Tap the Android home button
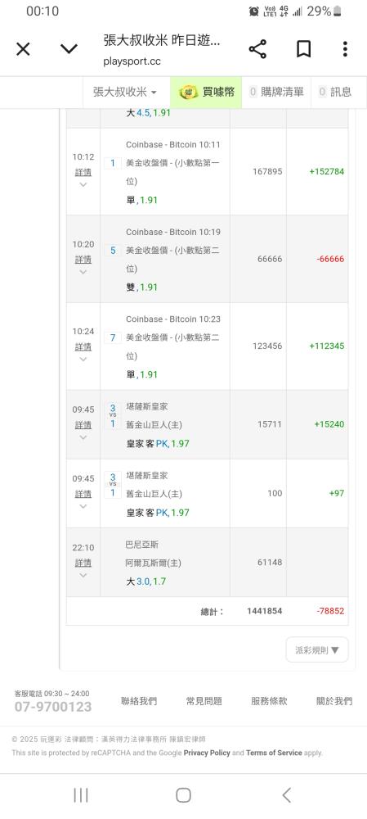Screen dimensions: 367x819 (183, 795)
